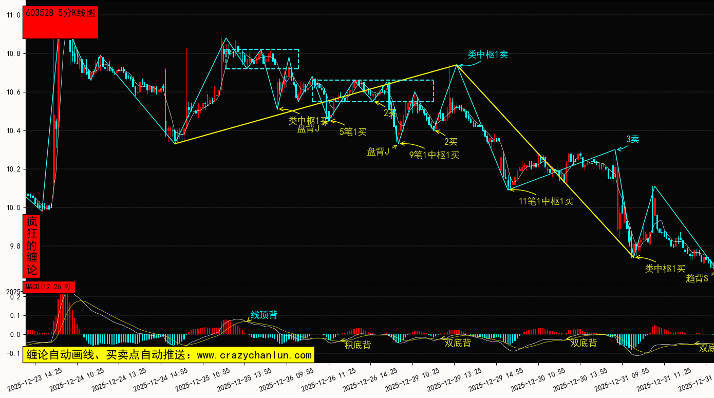Select the 3卖 sell point annotation
714x398 pixels.
tap(632, 139)
